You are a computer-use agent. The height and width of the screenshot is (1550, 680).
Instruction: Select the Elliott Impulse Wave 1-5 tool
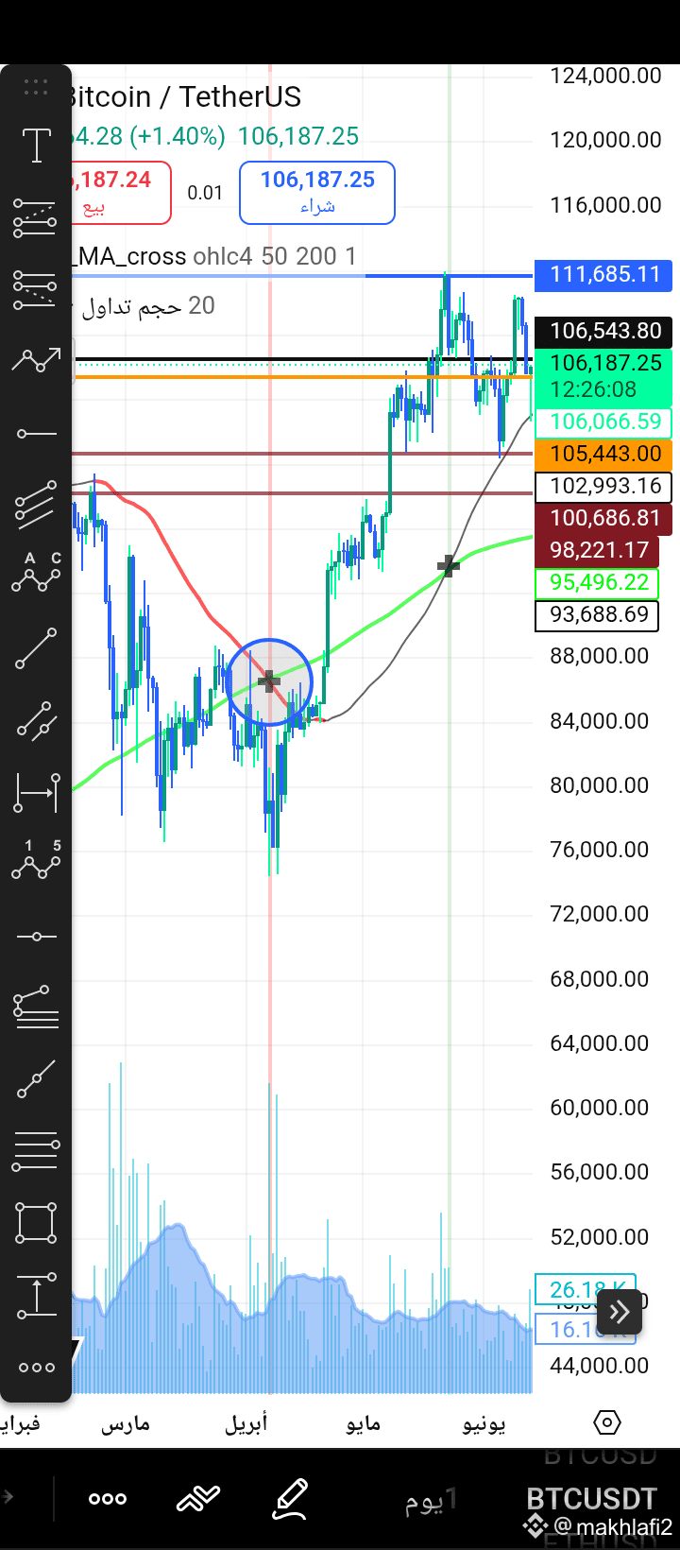36,862
